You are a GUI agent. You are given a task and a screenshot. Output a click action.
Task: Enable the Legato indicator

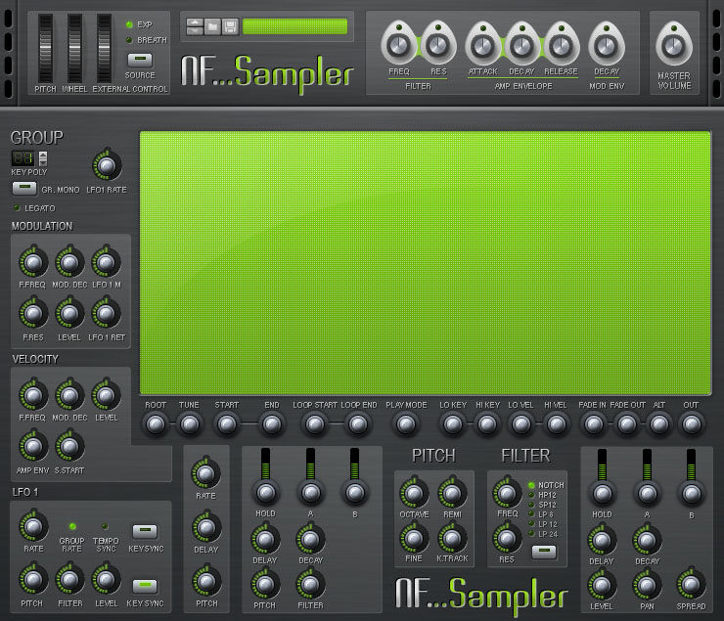point(17,207)
